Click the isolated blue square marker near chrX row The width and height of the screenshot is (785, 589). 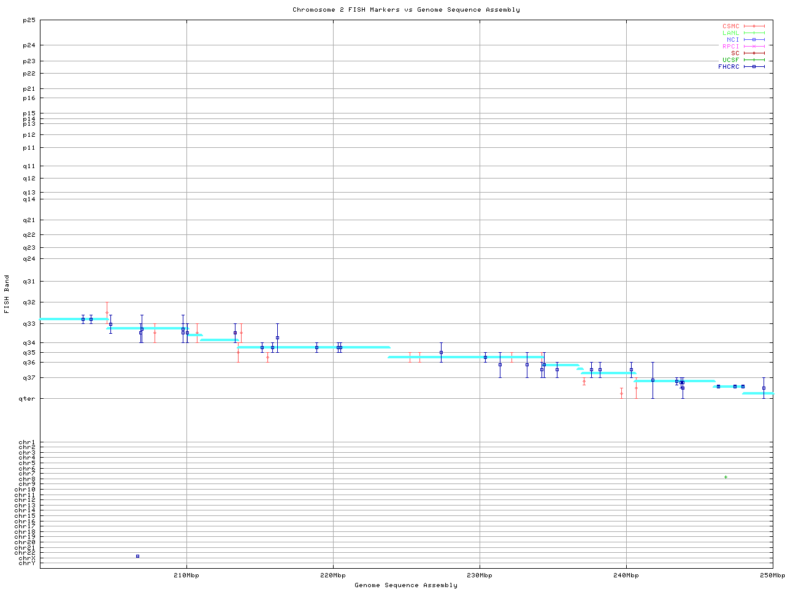[x=137, y=556]
